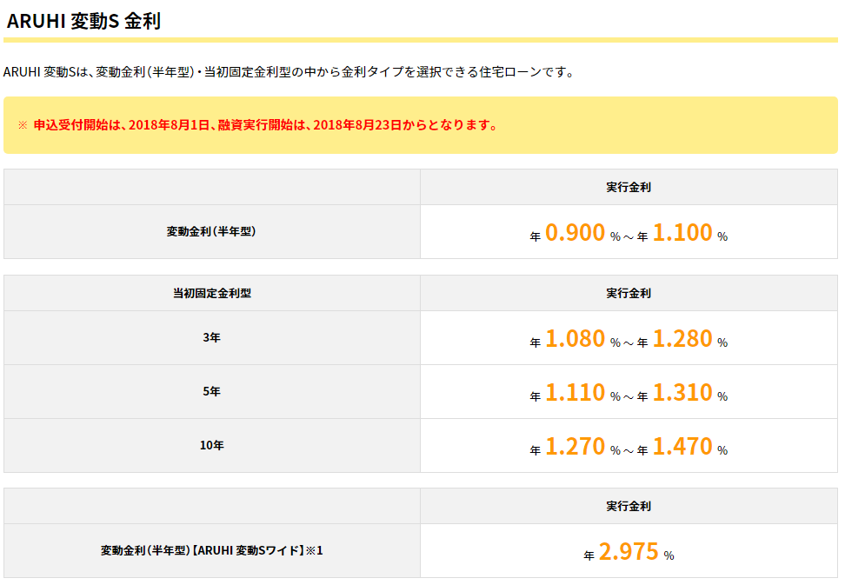Click the 実行金利 header beside 当初固定金利型
This screenshot has width=845, height=585.
(629, 293)
